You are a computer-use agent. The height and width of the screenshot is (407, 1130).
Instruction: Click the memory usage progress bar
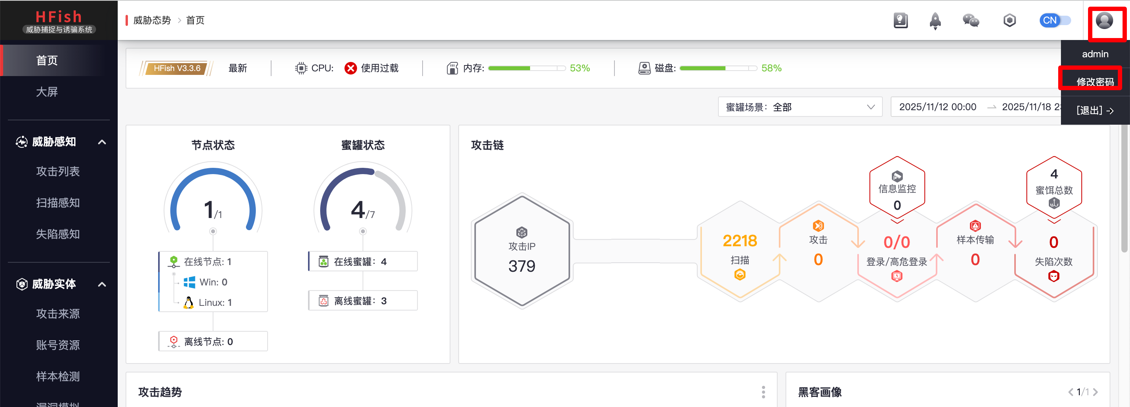click(x=527, y=68)
